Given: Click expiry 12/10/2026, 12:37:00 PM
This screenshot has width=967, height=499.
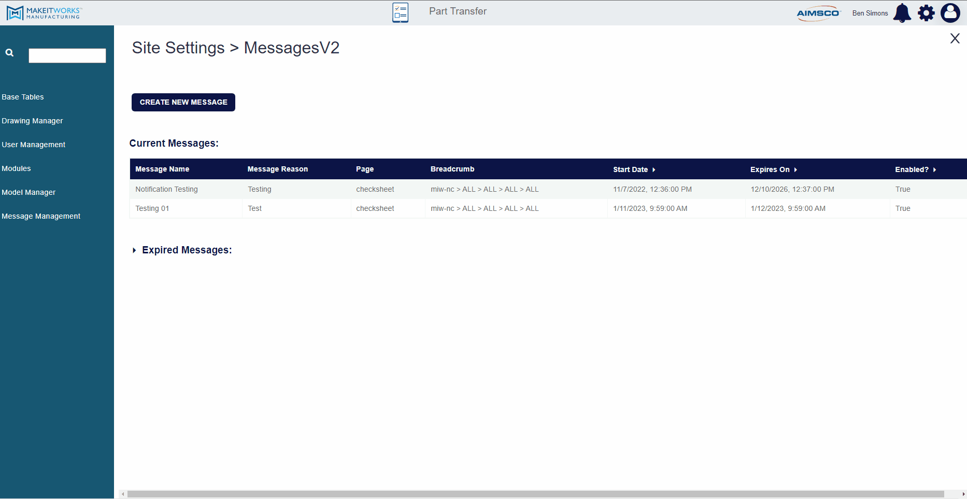Looking at the screenshot, I should [792, 189].
